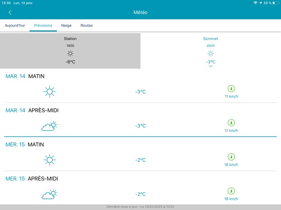Click the Wi-Fi status icon
This screenshot has width=281, height=210.
pyautogui.click(x=255, y=3)
